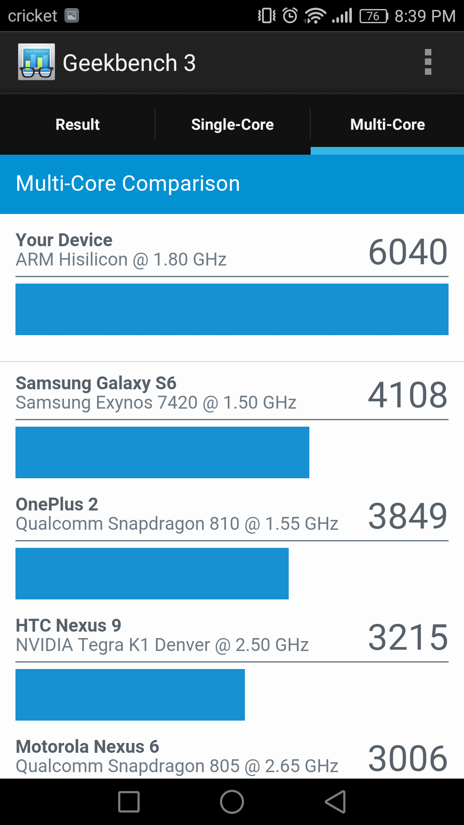Viewport: 464px width, 825px height.
Task: Switch to the Result tab
Action: pos(77,125)
